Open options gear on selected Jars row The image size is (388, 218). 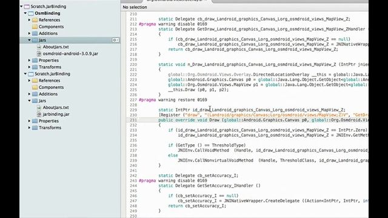(115, 40)
